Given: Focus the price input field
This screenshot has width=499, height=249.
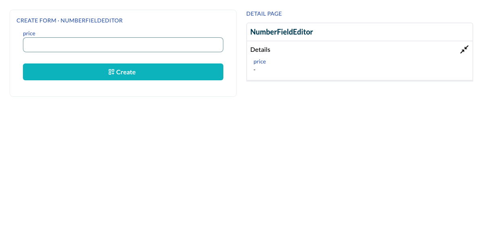Looking at the screenshot, I should pyautogui.click(x=123, y=45).
